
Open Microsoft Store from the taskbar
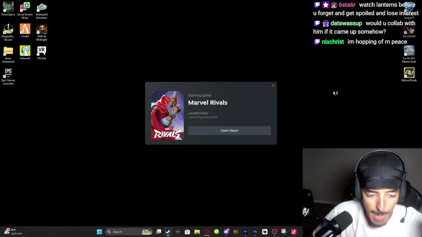(x=187, y=232)
